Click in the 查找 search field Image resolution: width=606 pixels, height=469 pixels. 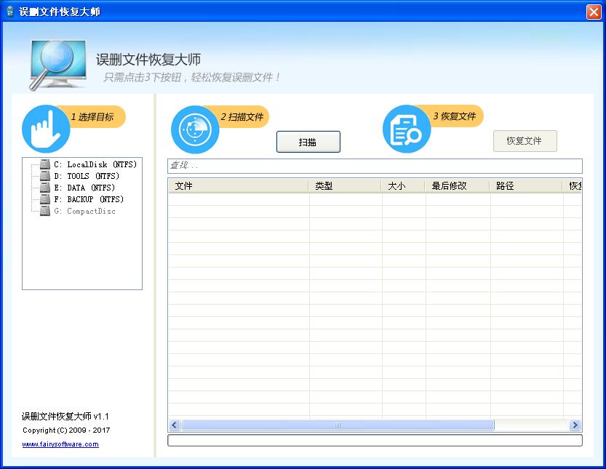375,166
